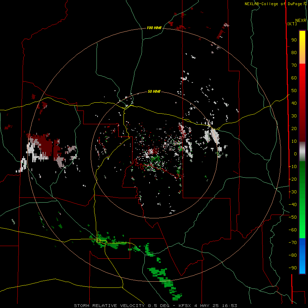308x308 pixels.
Task: Click the positive "70" legend value
Action: pos(294,65)
